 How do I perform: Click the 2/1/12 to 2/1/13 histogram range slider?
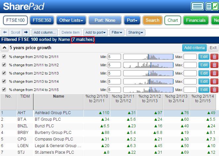pyautogui.click(x=148, y=73)
